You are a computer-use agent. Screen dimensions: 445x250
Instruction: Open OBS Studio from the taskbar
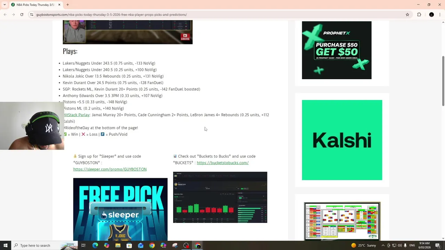click(x=186, y=245)
